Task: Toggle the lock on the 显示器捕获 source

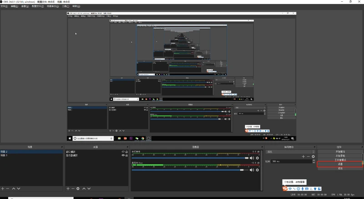Action: click(x=126, y=155)
